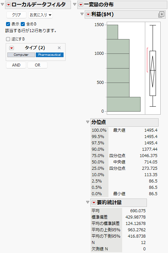Screen dimensions: 168x253
Task: Enable the 逆にする checkbox
Action: pos(8,39)
